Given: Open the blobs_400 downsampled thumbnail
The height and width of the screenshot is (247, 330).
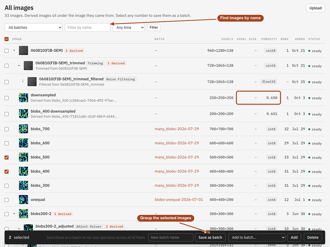Looking at the screenshot, I should (x=24, y=114).
